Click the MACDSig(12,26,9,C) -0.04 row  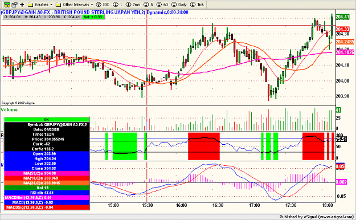(x=47, y=207)
